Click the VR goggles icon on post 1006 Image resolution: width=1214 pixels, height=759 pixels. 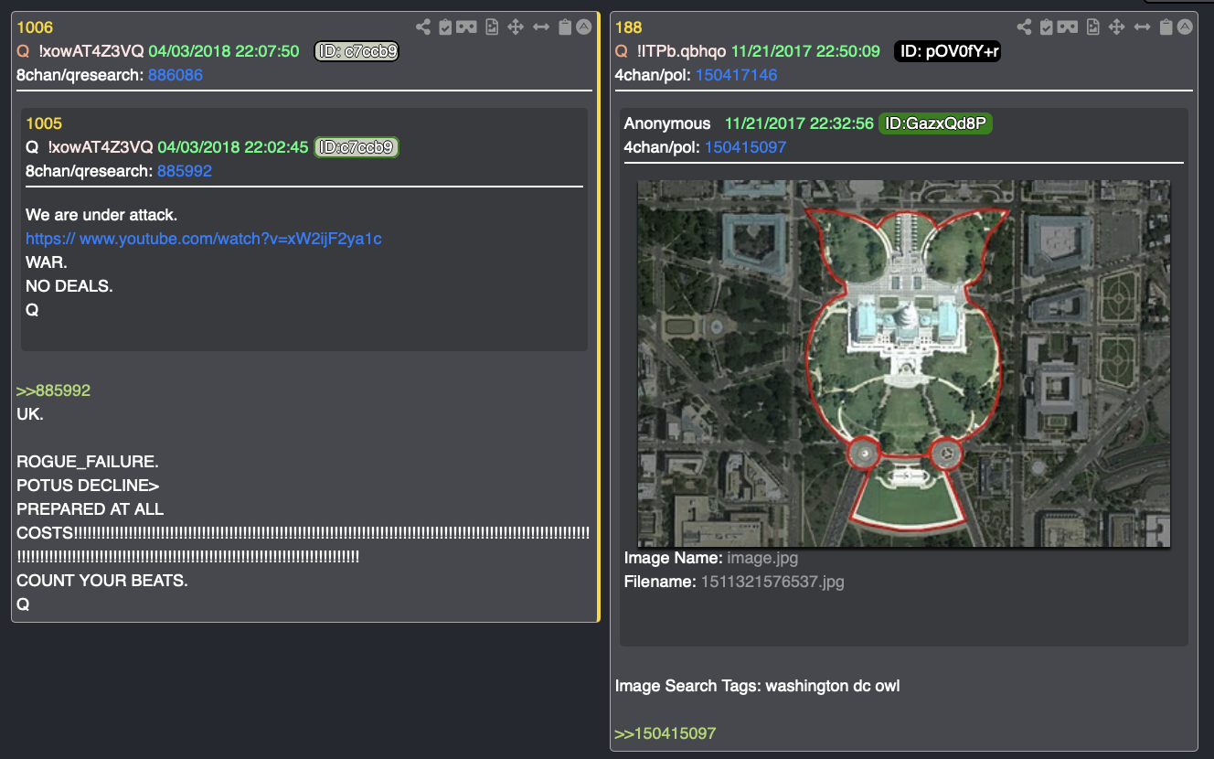coord(466,27)
